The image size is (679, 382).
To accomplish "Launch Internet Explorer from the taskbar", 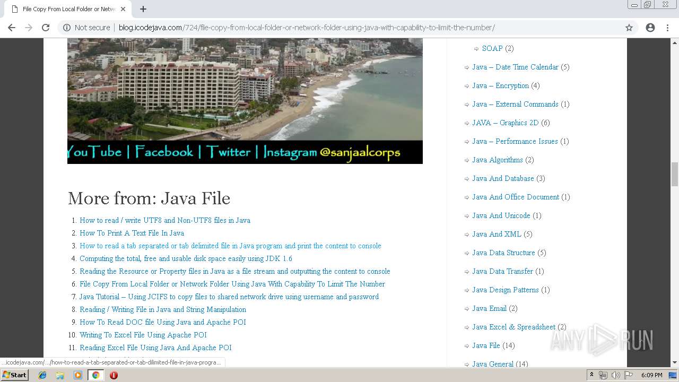I will (42, 375).
